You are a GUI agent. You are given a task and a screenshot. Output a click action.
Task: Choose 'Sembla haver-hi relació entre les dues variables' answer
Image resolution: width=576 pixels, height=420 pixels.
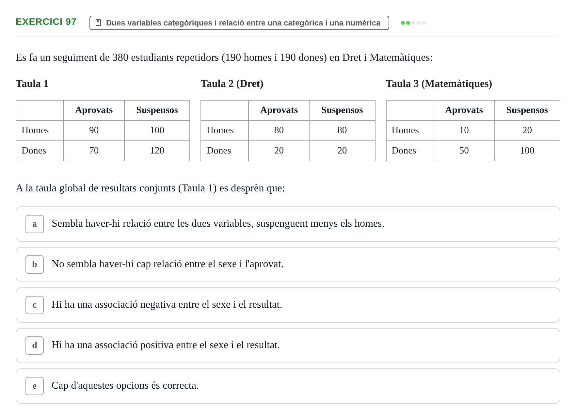[x=288, y=224]
